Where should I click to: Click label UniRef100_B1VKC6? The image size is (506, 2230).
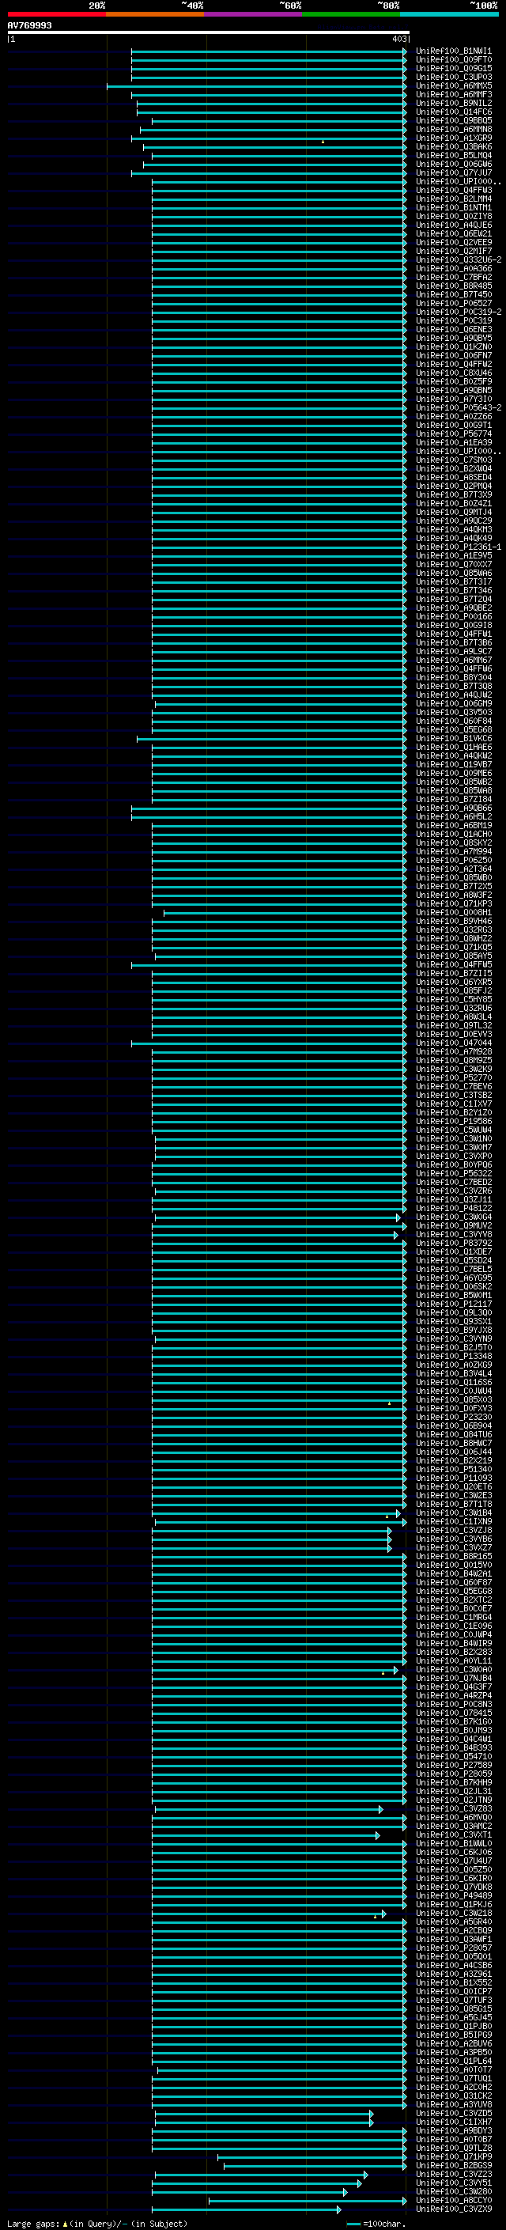pyautogui.click(x=453, y=738)
